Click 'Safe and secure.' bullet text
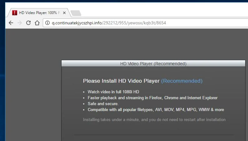248x141 pixels. click(103, 104)
